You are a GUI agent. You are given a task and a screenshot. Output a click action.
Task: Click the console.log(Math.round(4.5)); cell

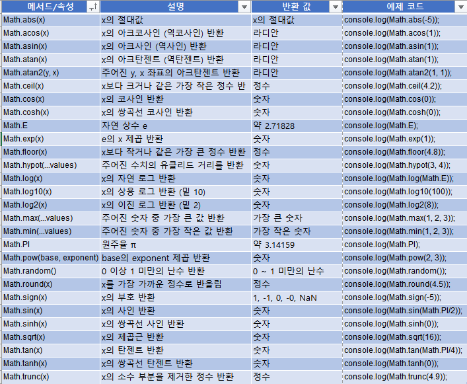(405, 284)
